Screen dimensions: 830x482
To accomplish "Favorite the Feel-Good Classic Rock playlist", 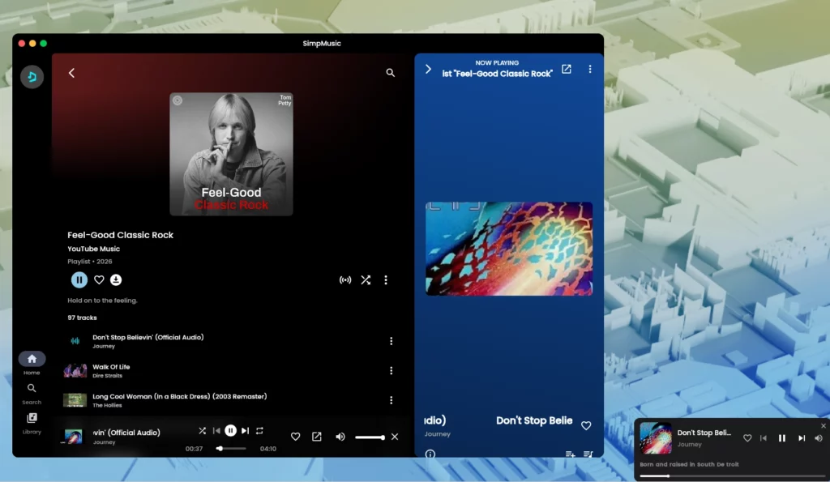I will tap(98, 279).
